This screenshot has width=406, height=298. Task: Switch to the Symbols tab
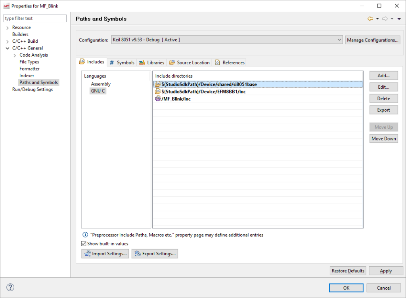[122, 63]
